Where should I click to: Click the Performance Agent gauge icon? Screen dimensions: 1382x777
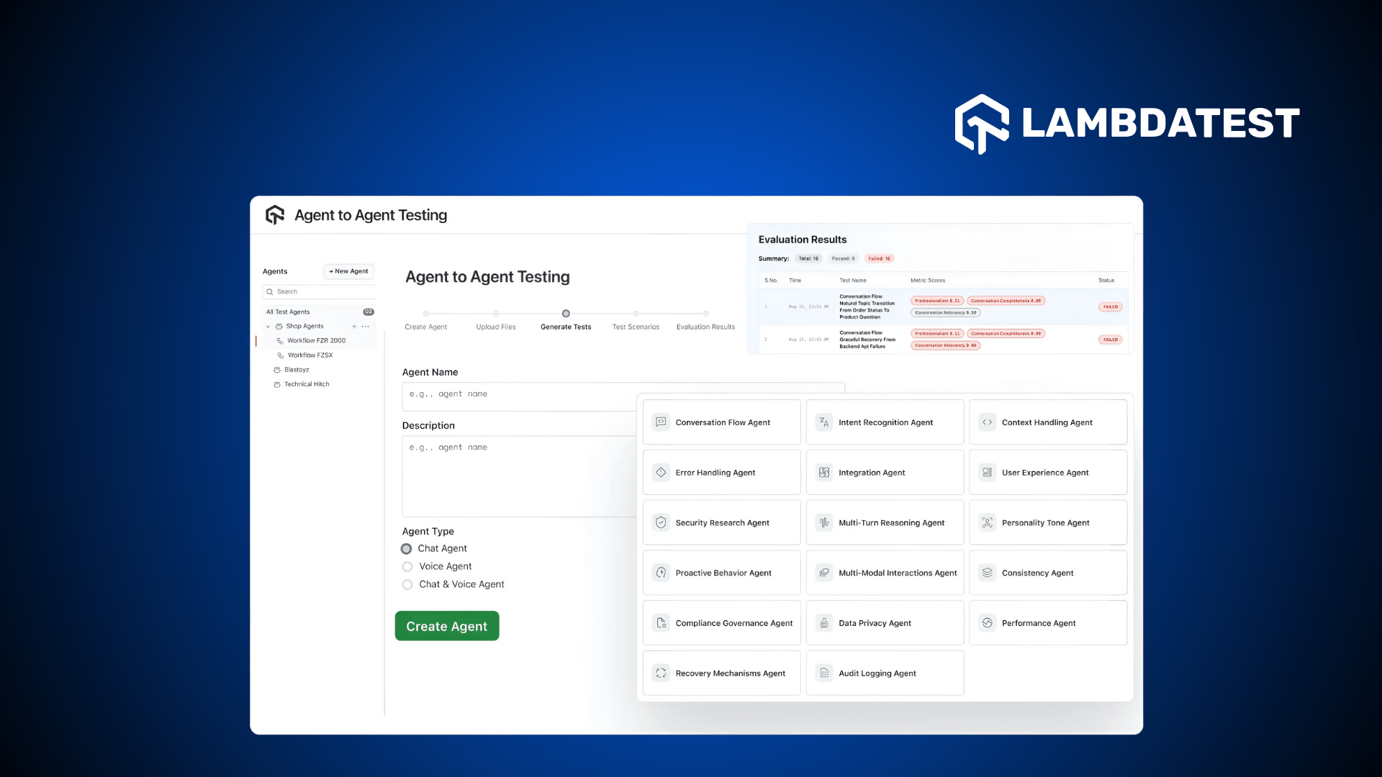click(988, 623)
